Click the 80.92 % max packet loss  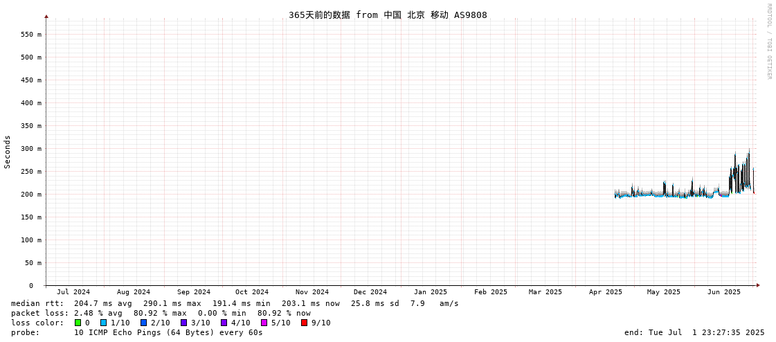[162, 314]
